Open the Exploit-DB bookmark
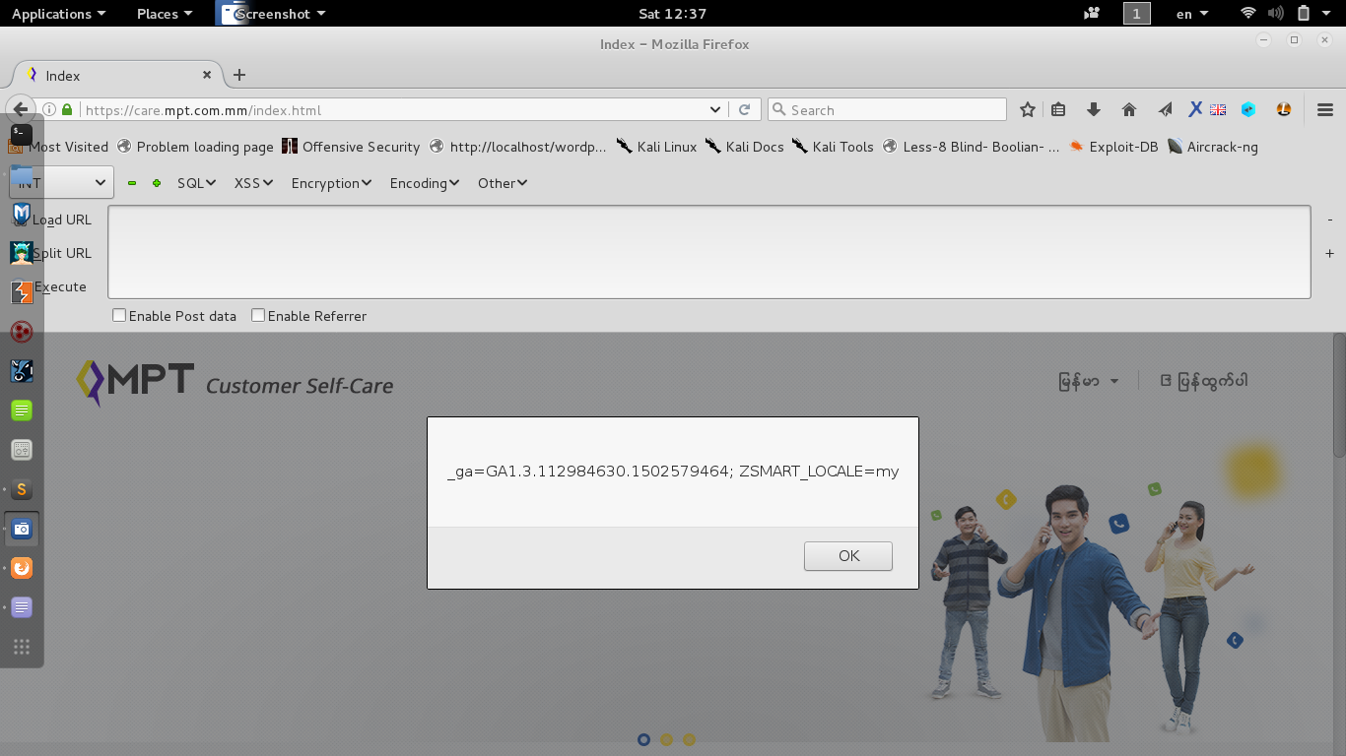Viewport: 1346px width, 756px height. tap(1113, 147)
